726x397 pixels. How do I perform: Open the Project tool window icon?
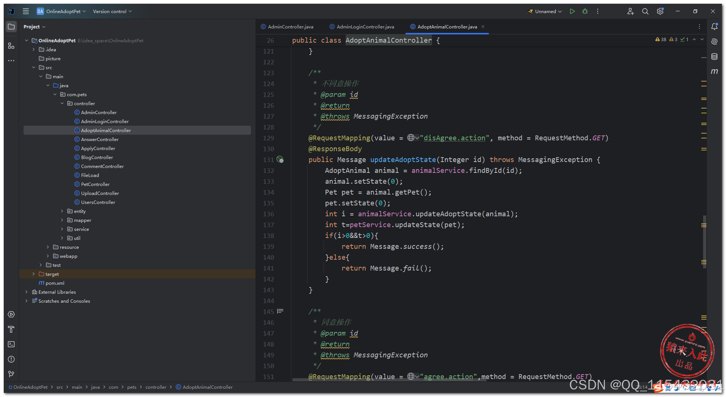tap(11, 27)
